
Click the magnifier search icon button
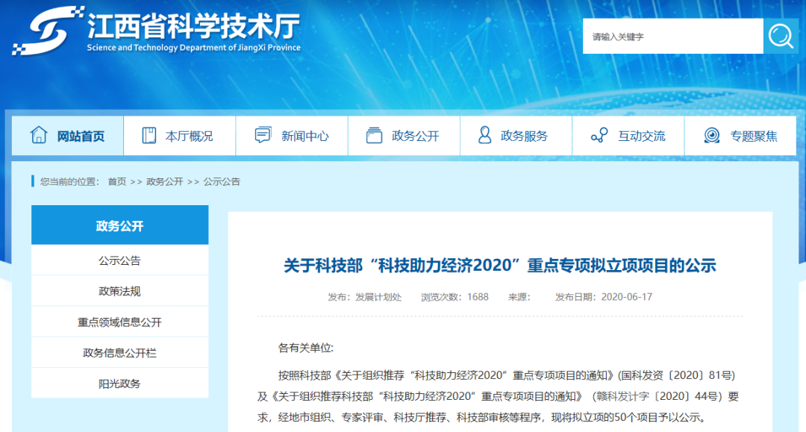[x=781, y=36]
